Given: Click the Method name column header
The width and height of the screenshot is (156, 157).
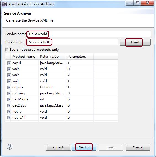Looking at the screenshot, I should pos(24,57).
